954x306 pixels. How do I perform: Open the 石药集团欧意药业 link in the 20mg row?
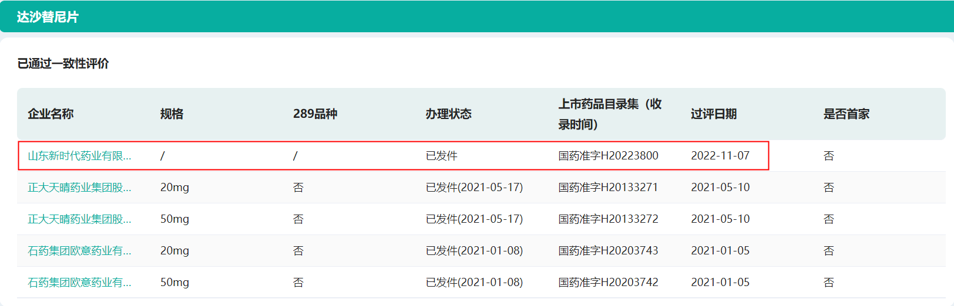pos(79,251)
